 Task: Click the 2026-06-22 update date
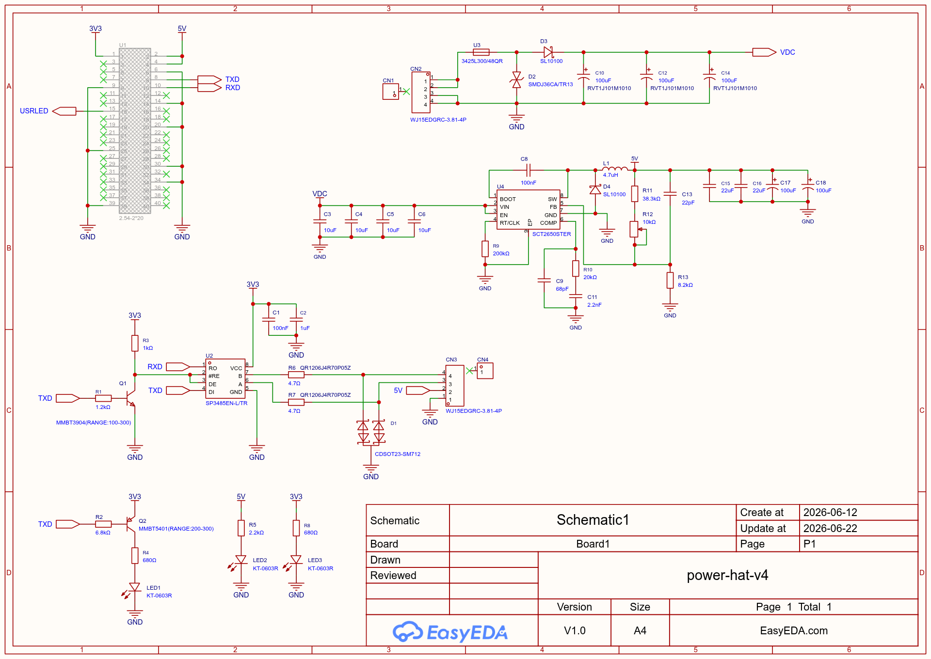[x=830, y=528]
